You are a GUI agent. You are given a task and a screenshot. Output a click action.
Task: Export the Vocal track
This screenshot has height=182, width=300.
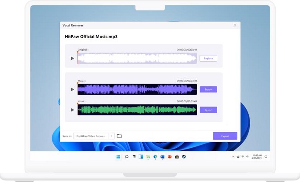[x=209, y=110]
